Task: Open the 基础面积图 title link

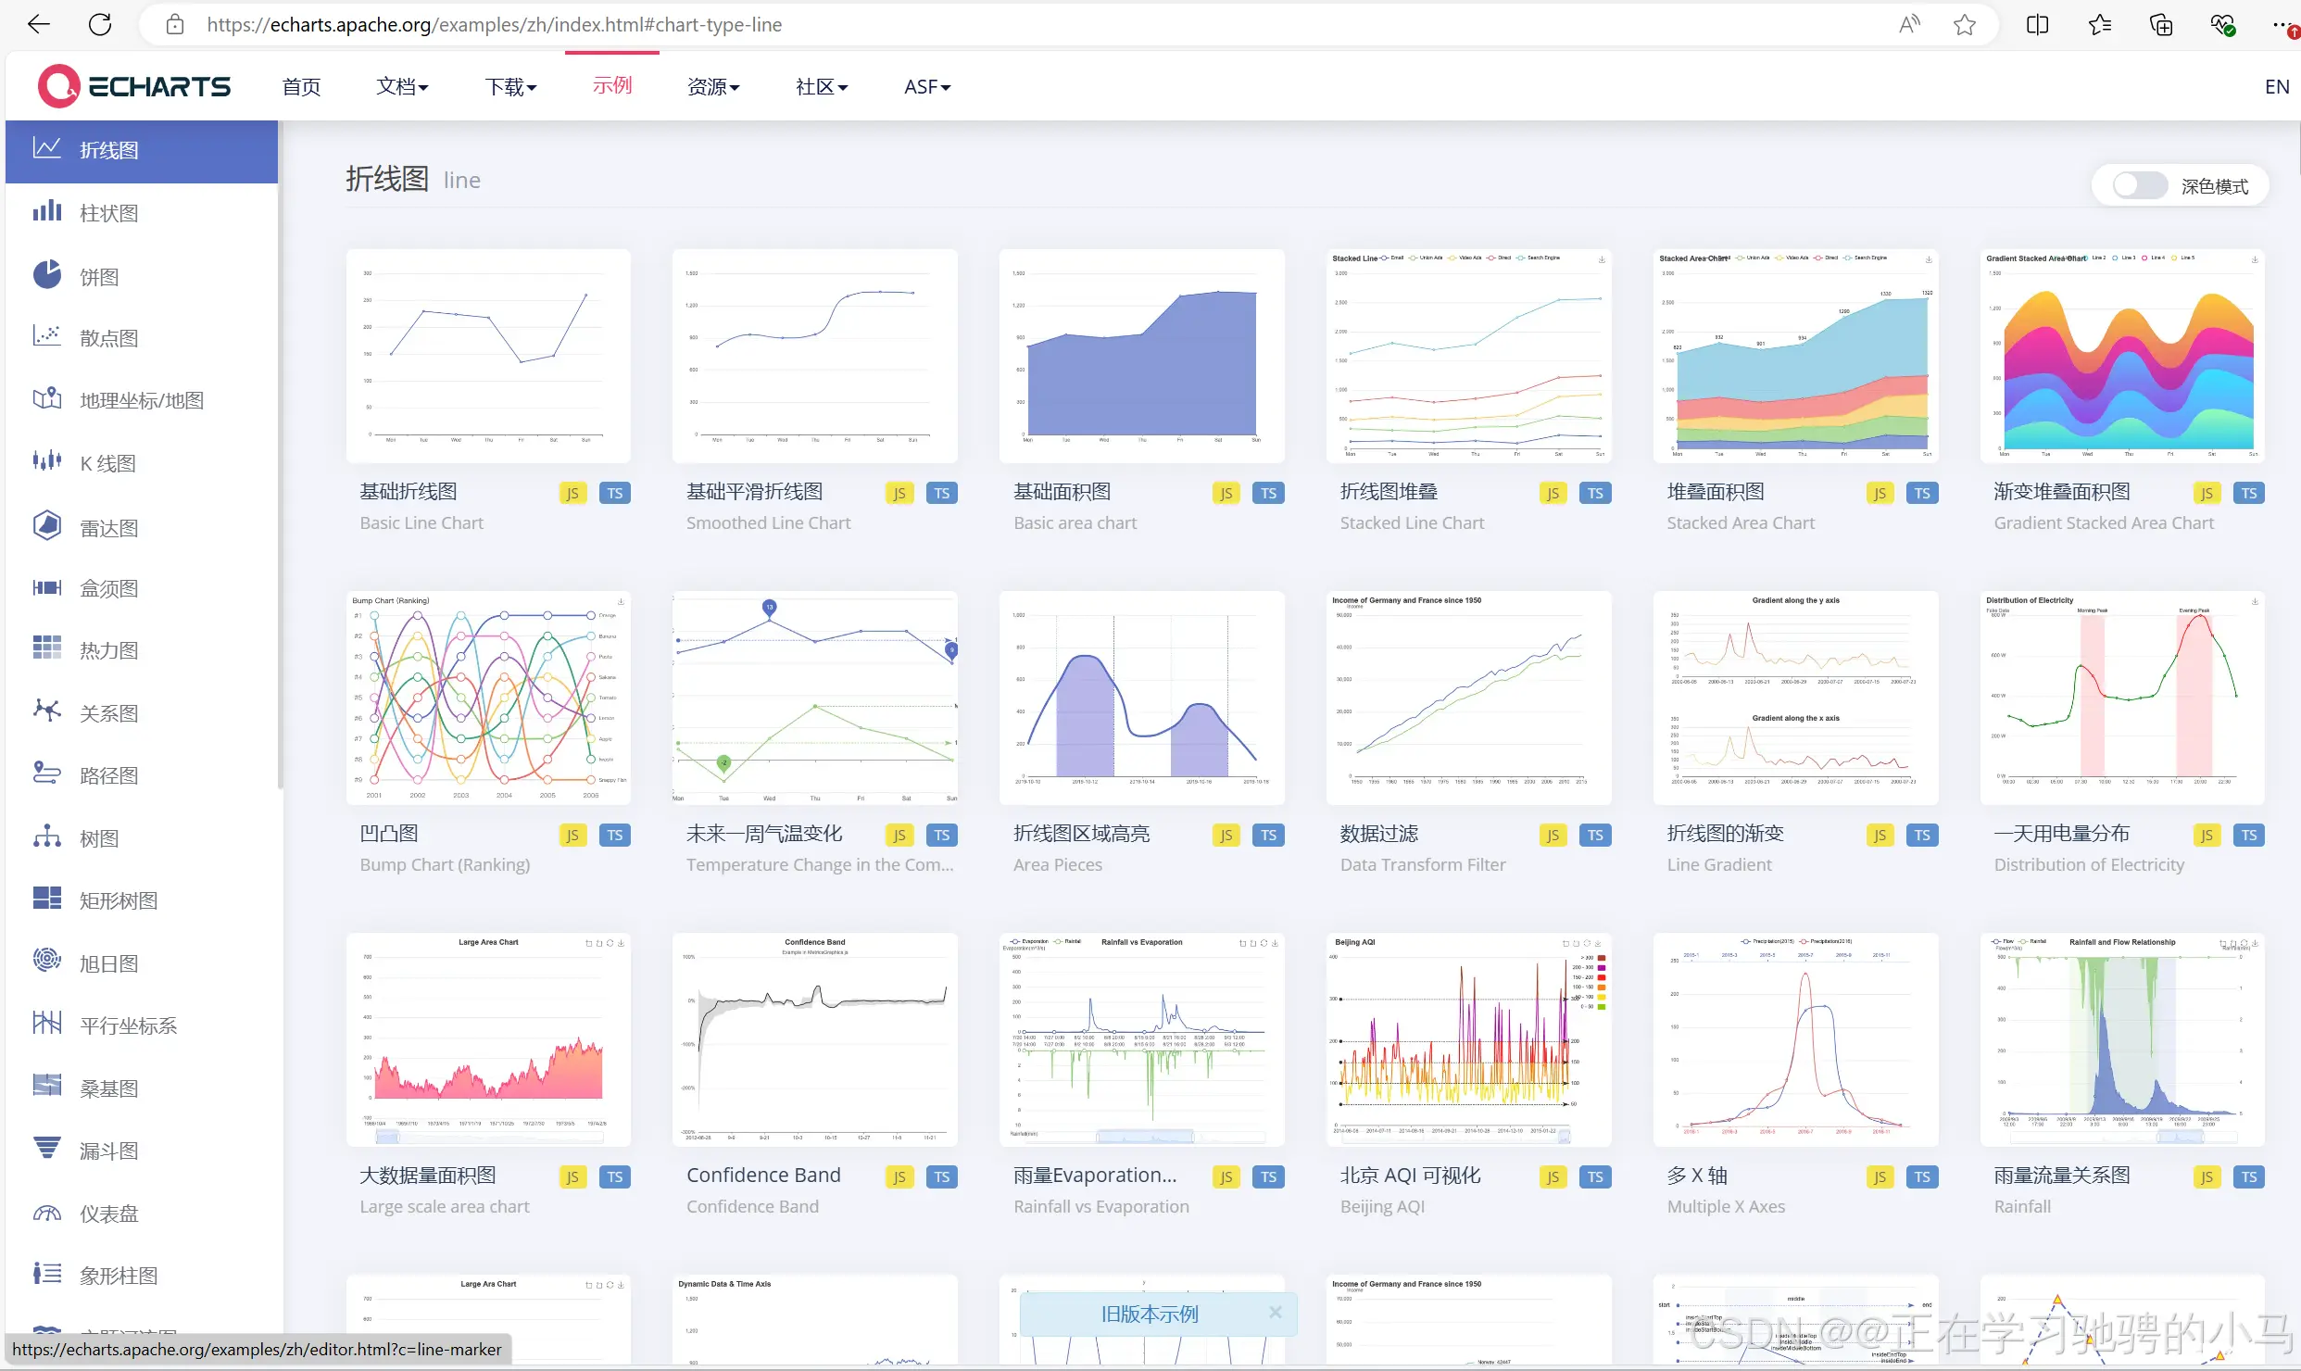Action: 1062,492
